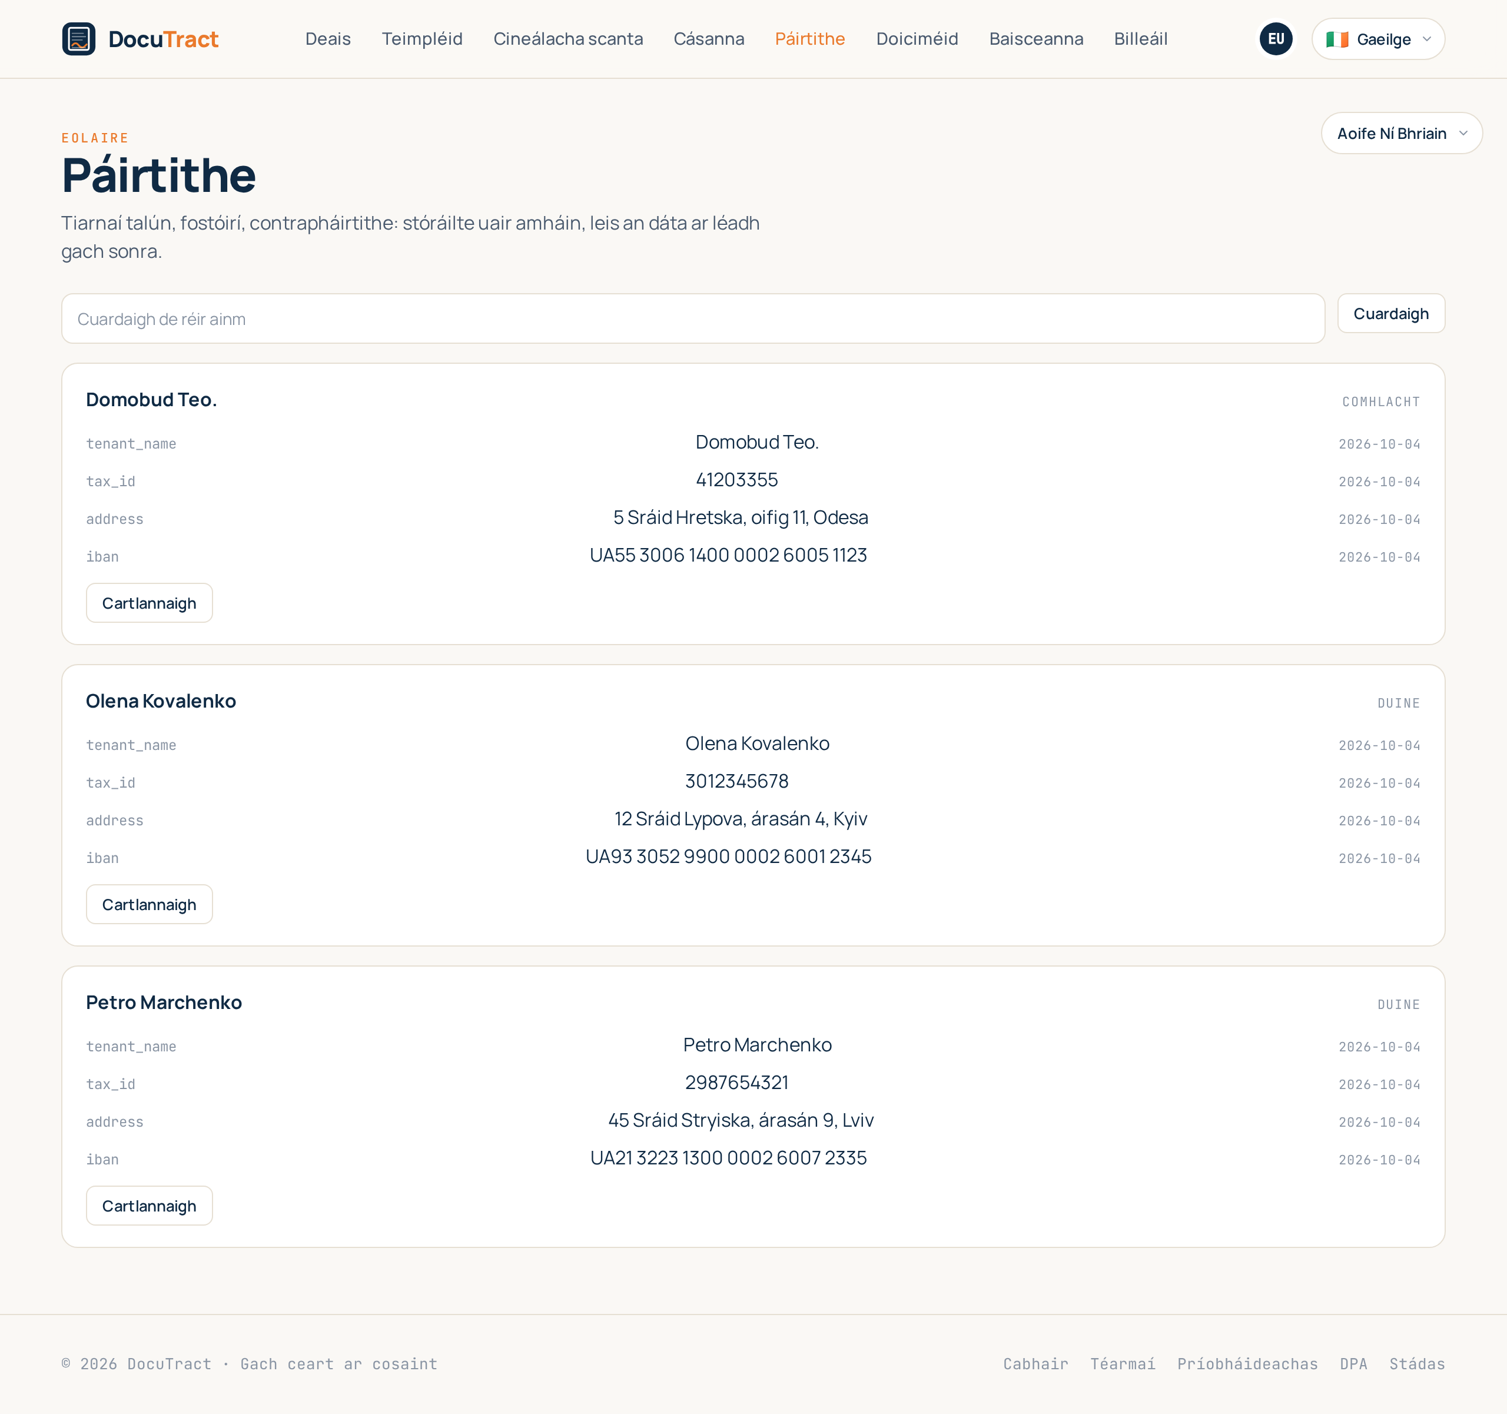
Task: Open the EU region avatar badge
Action: (x=1276, y=39)
